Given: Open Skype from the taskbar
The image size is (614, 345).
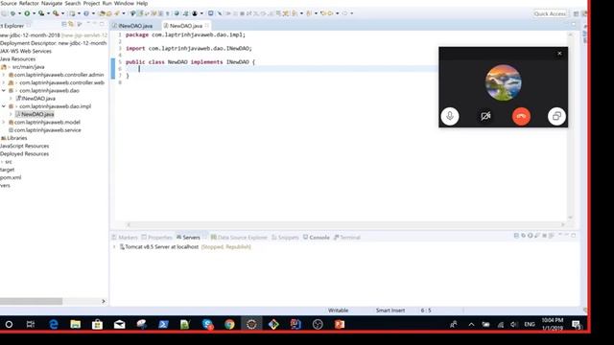Looking at the screenshot, I should 207,324.
